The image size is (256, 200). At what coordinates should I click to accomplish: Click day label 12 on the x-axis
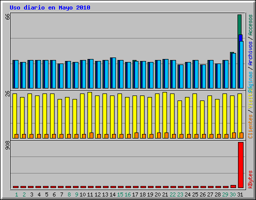(97, 194)
